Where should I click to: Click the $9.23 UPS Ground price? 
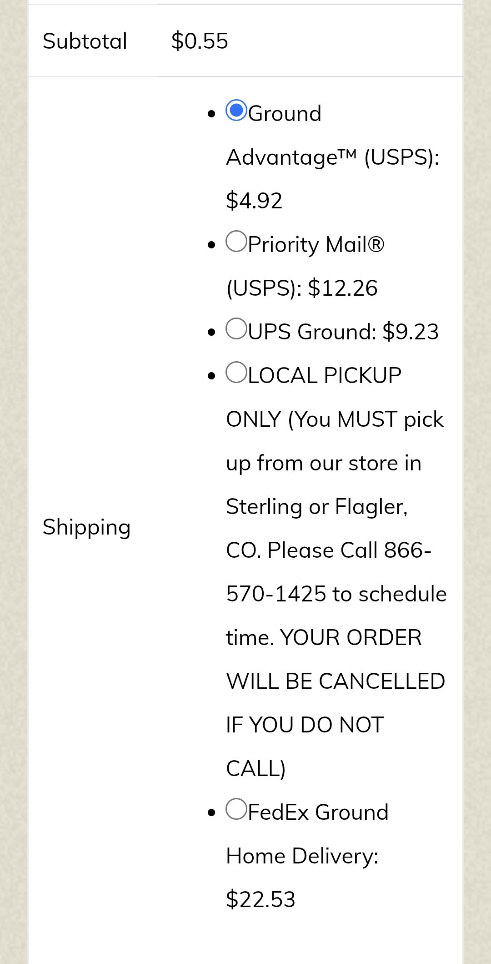pyautogui.click(x=411, y=332)
